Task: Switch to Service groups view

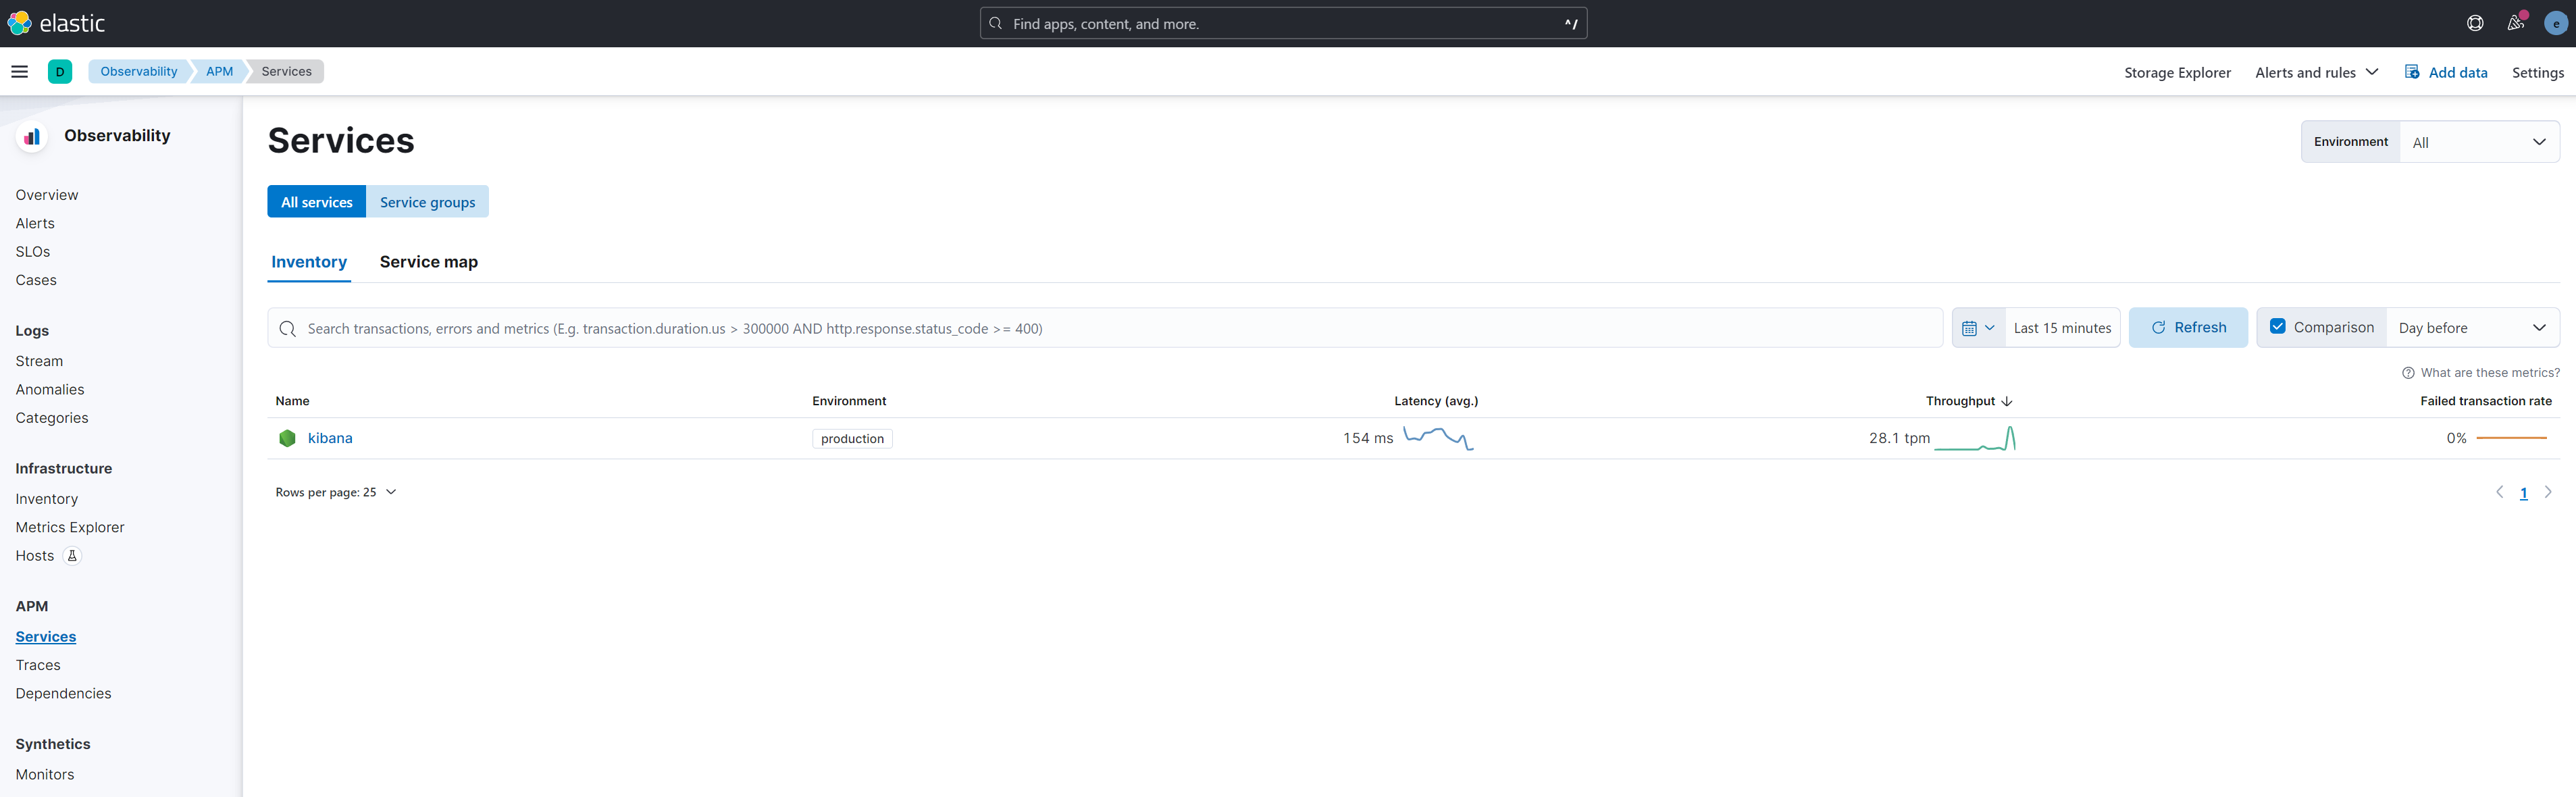Action: pyautogui.click(x=427, y=202)
